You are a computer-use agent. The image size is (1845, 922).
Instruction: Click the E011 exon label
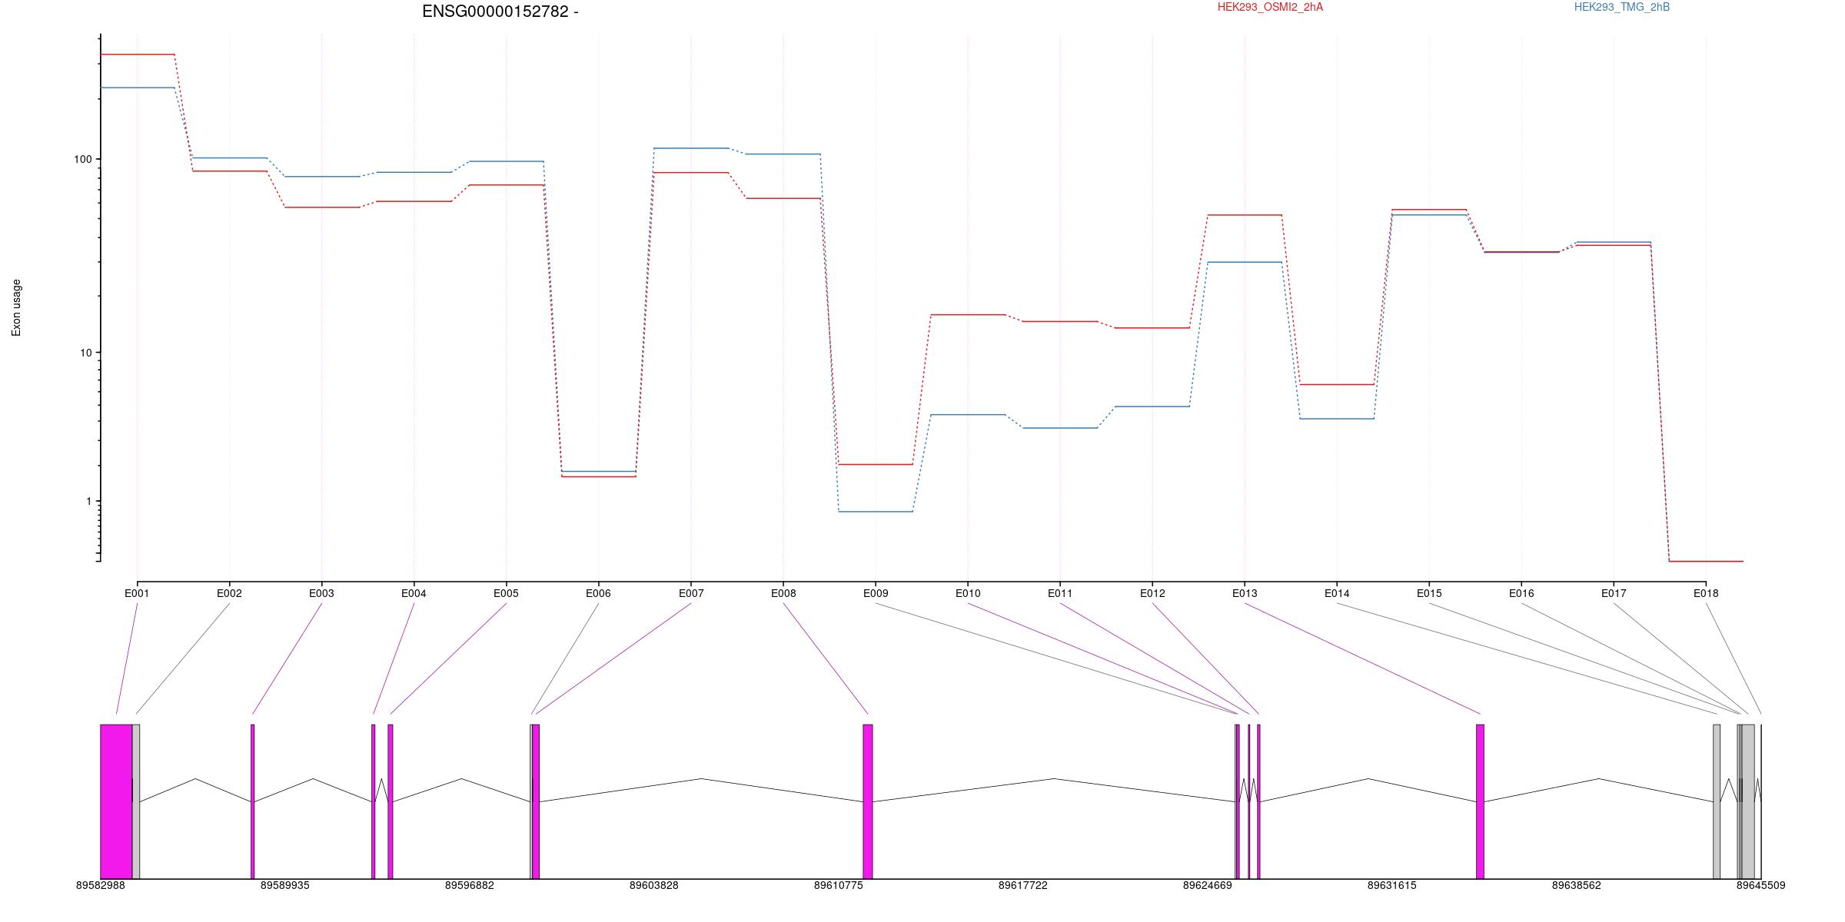(1060, 593)
